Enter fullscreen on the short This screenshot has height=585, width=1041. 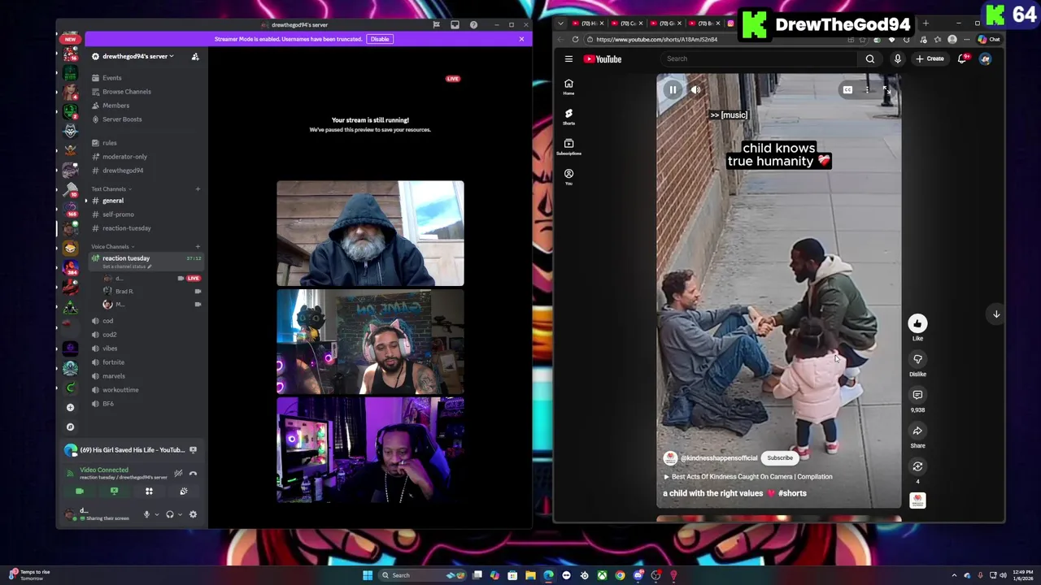[886, 90]
